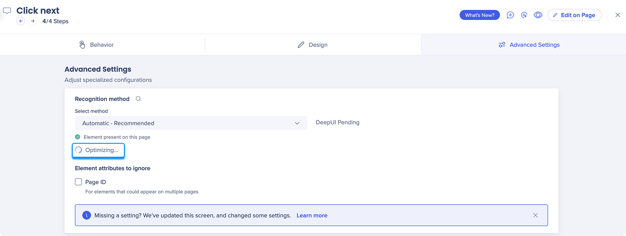Switch to the Design tab
This screenshot has width=626, height=236.
(x=312, y=45)
